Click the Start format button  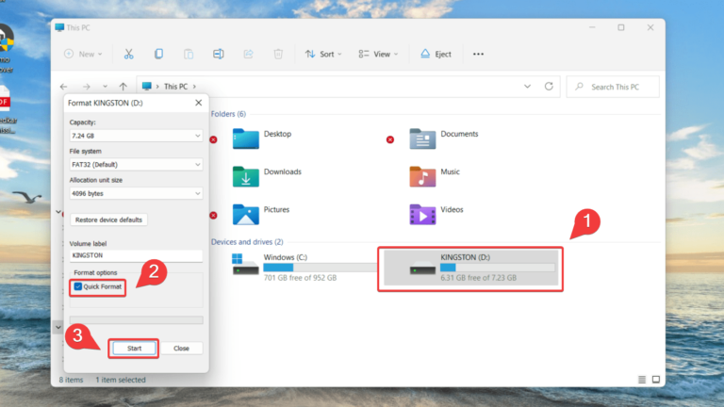click(x=134, y=349)
